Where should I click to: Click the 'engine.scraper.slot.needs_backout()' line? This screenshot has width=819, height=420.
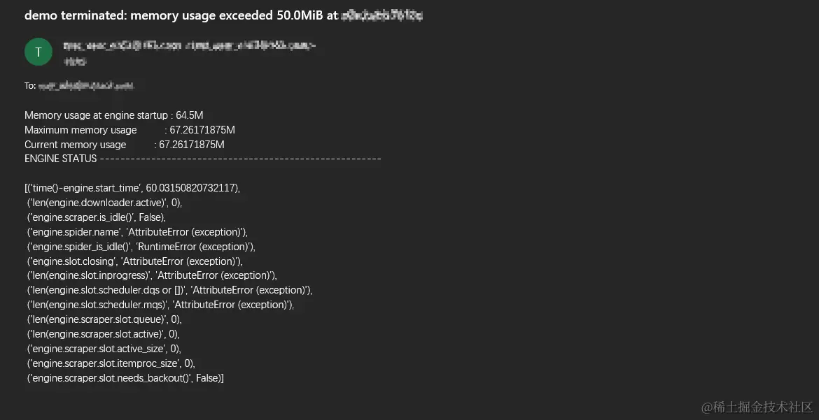125,378
